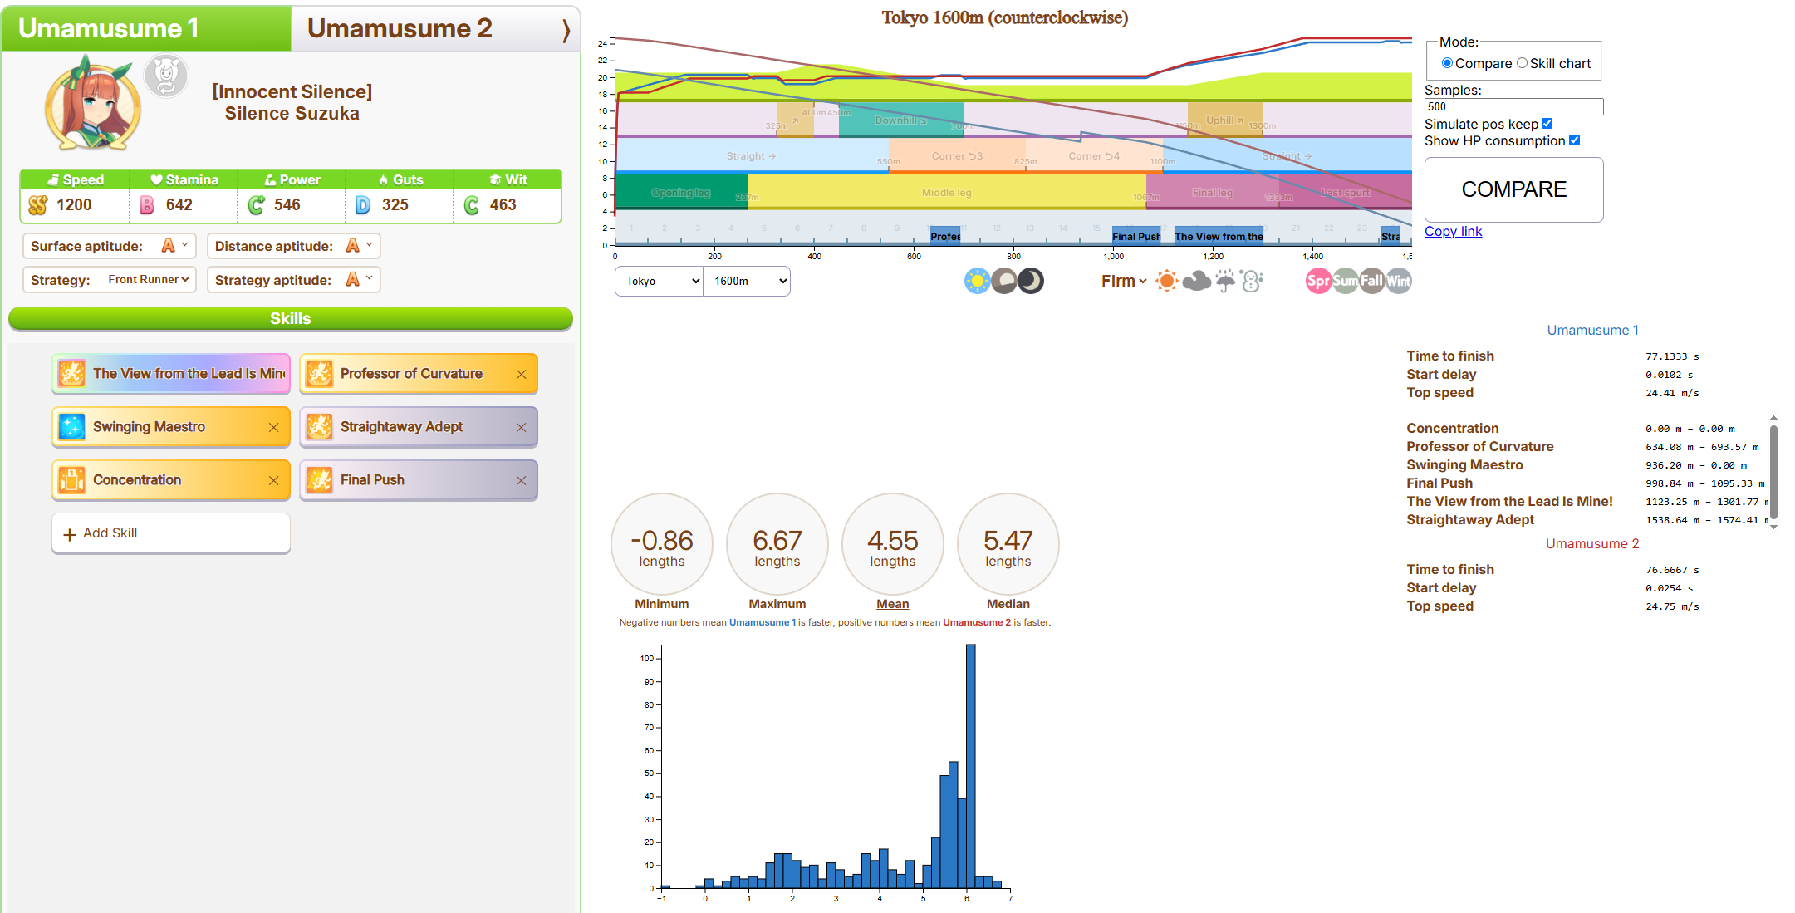This screenshot has height=913, width=1795.
Task: Toggle Simulate pos keep checkbox
Action: (1547, 124)
